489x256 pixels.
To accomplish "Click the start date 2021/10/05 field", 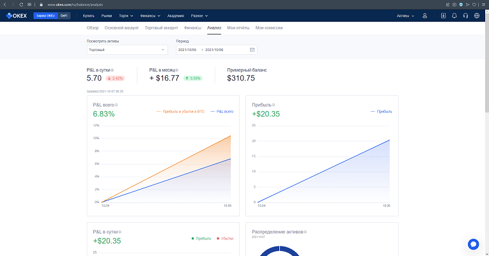I will coord(187,50).
